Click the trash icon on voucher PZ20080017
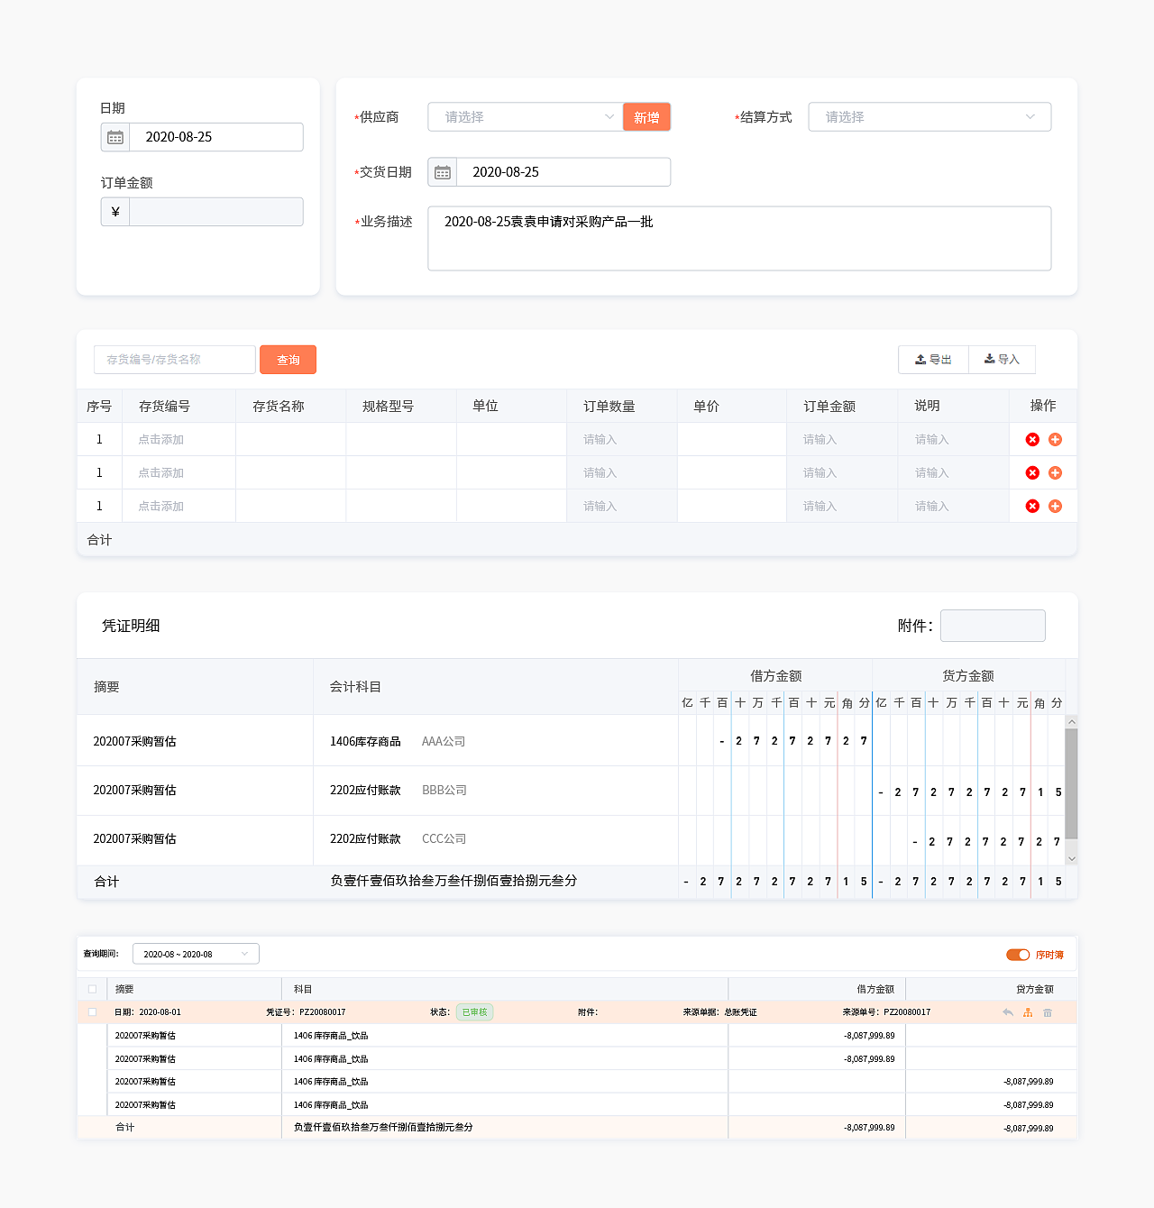 pyautogui.click(x=1048, y=1012)
